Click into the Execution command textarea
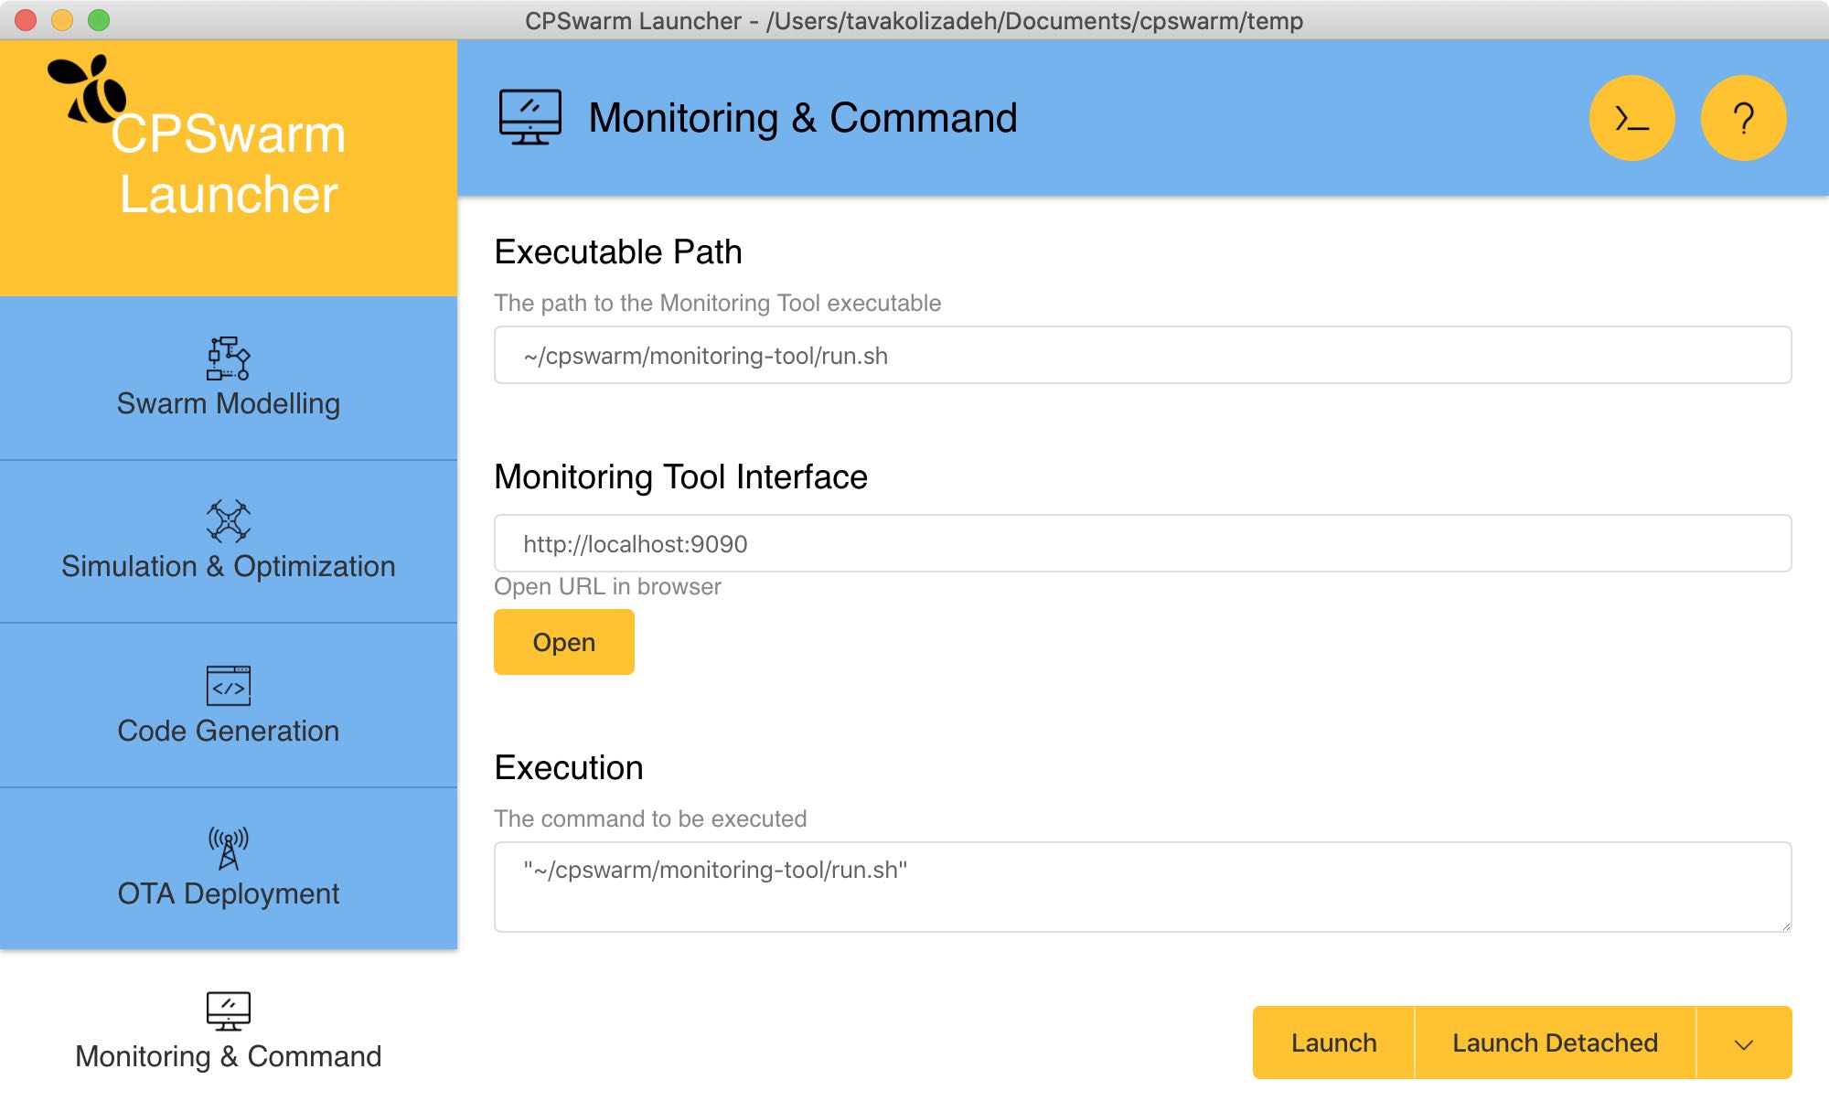This screenshot has height=1112, width=1829. [1141, 886]
